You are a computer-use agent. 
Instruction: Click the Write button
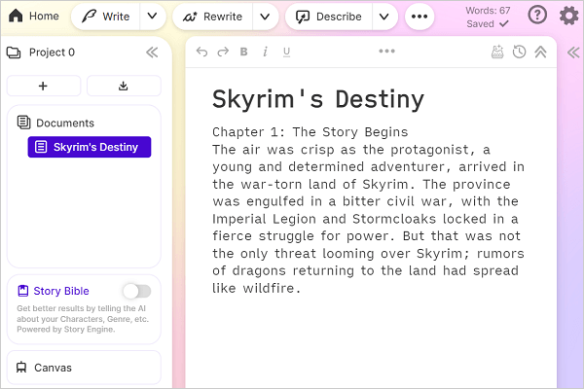[106, 17]
